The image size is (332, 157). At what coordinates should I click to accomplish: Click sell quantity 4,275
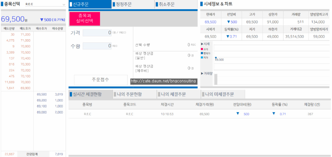click(10, 41)
